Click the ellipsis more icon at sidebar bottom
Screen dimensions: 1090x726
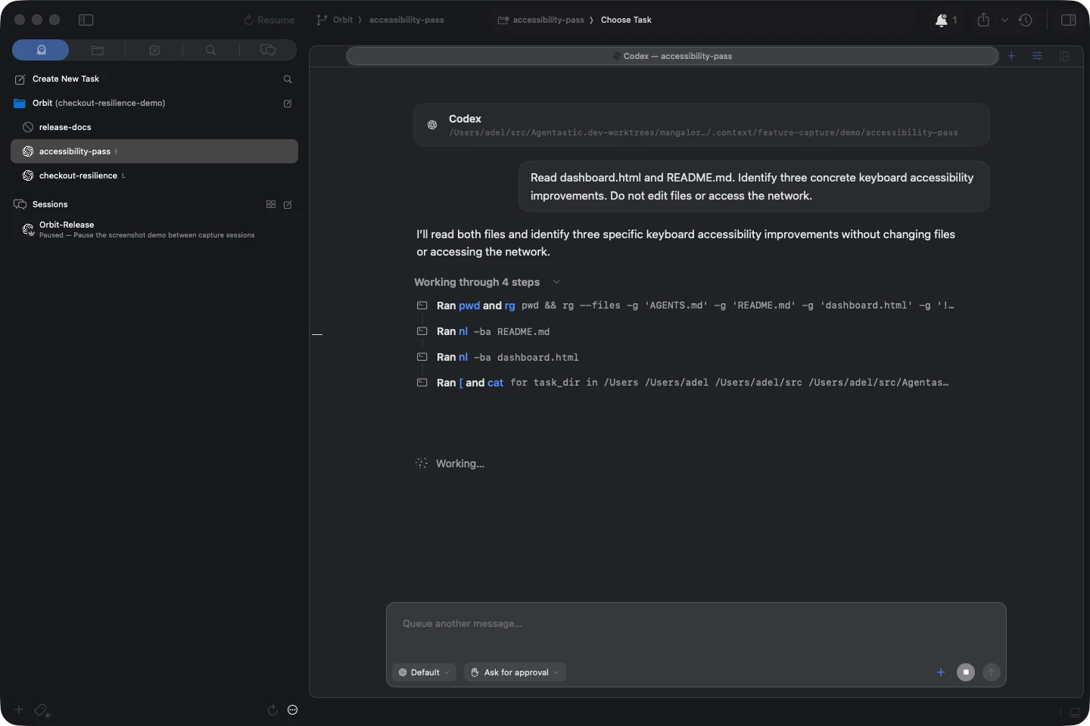pyautogui.click(x=293, y=710)
